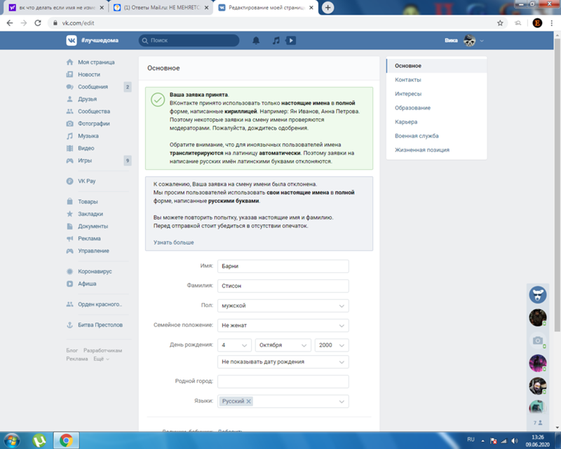Open Семейное положение dropdown
The height and width of the screenshot is (449, 561).
pos(283,326)
